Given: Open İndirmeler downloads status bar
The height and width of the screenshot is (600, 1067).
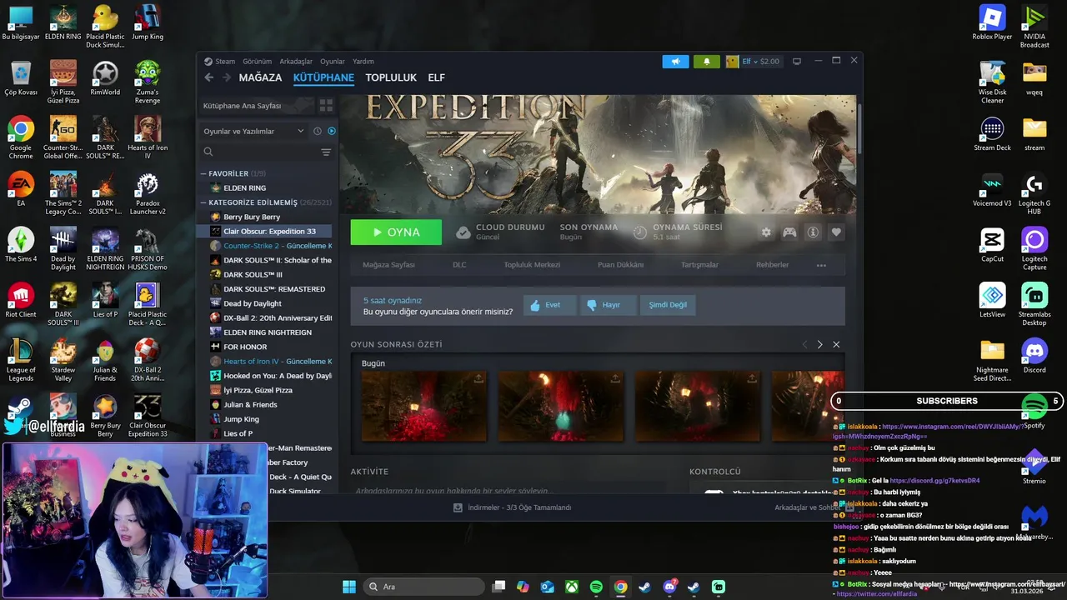Looking at the screenshot, I should 512,507.
